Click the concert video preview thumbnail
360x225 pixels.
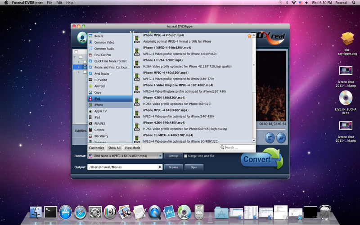coord(271,85)
